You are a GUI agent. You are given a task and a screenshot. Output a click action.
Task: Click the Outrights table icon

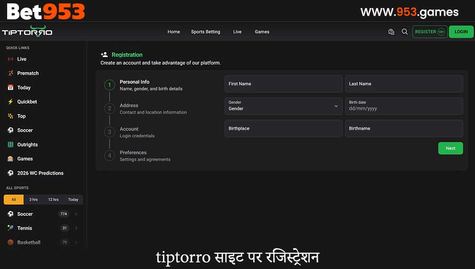10,144
